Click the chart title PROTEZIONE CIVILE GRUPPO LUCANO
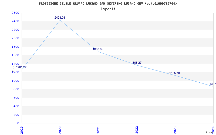The height and width of the screenshot is (135, 216). click(108, 4)
